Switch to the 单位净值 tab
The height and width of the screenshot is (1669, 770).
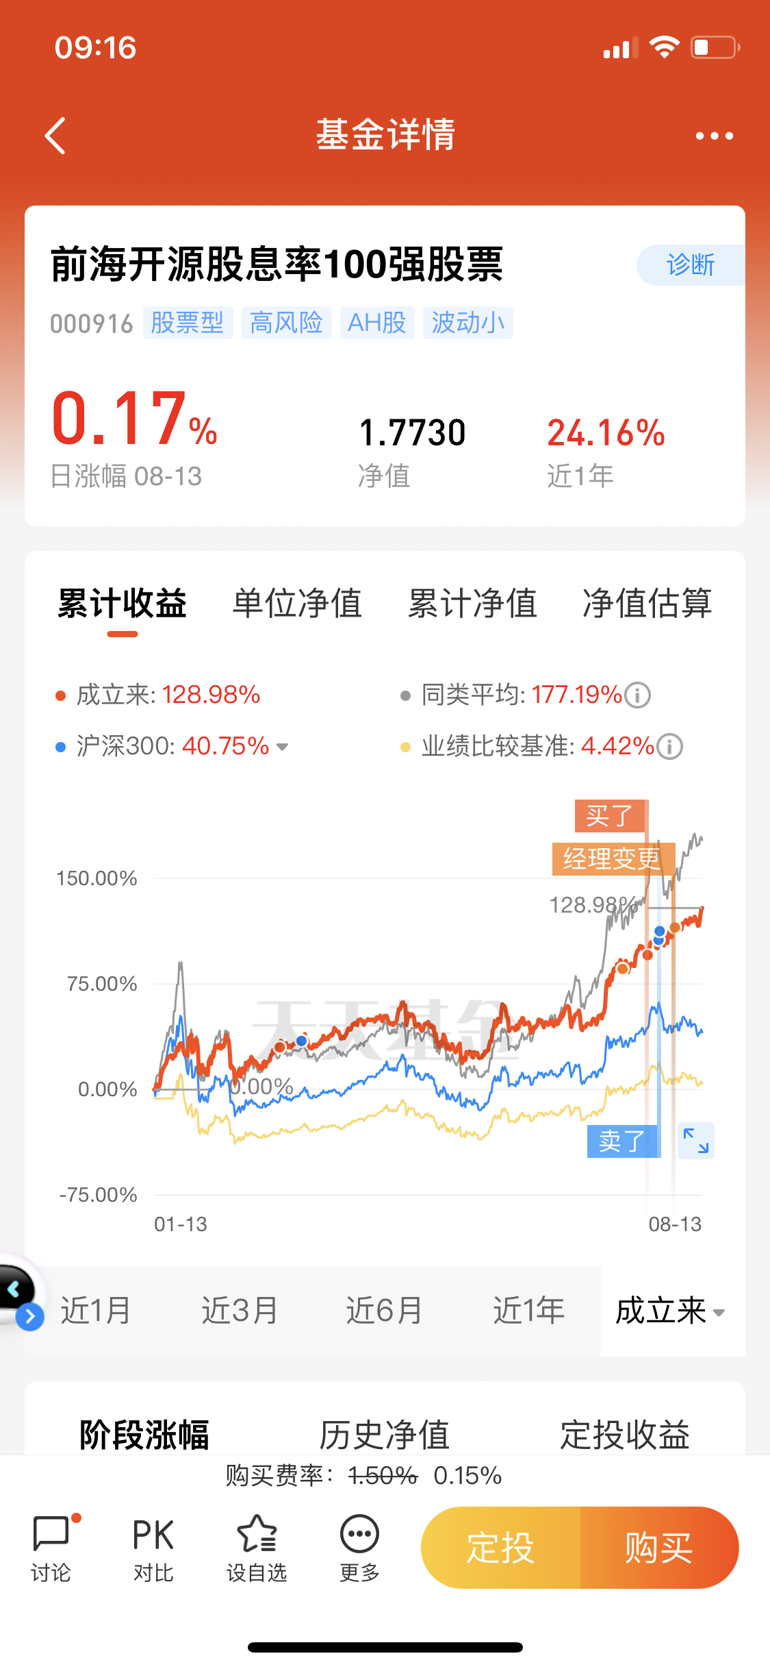[x=297, y=604]
